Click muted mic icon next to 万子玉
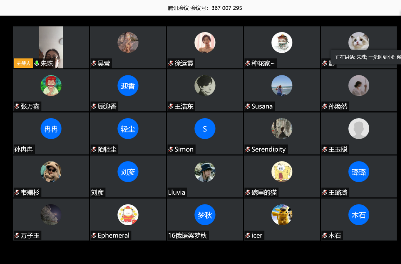 [17, 235]
